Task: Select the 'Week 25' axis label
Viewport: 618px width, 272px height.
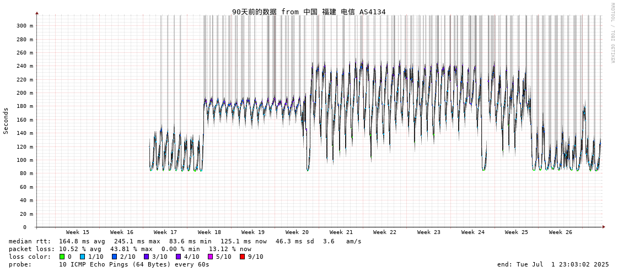Action: coord(517,232)
